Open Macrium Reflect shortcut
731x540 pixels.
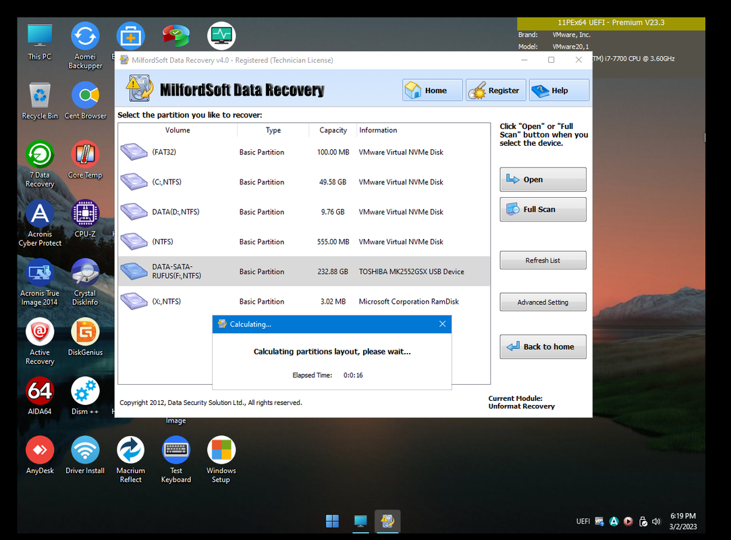[x=130, y=460]
